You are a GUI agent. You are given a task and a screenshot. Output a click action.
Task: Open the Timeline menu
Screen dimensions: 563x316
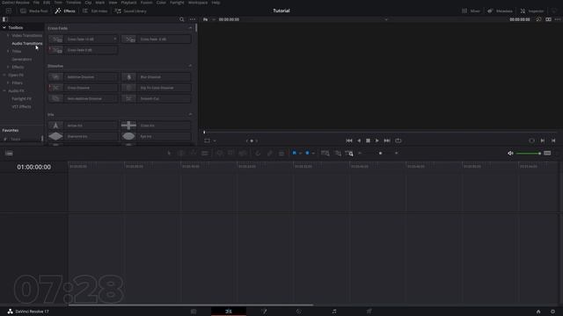[74, 3]
